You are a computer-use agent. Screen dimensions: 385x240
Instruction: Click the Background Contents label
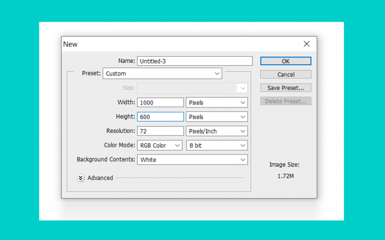point(106,159)
